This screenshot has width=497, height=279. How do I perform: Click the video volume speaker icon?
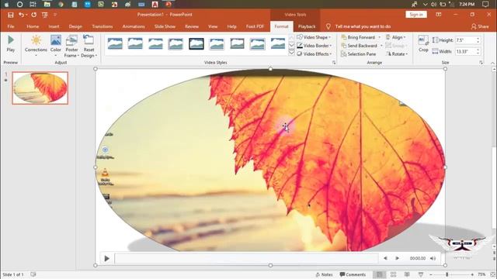click(x=433, y=258)
